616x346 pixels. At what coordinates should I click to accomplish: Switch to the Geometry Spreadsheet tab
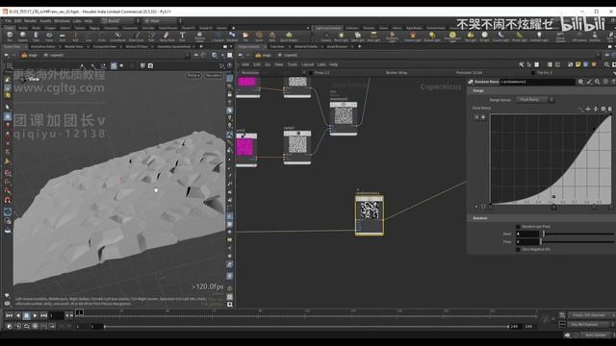tap(173, 47)
